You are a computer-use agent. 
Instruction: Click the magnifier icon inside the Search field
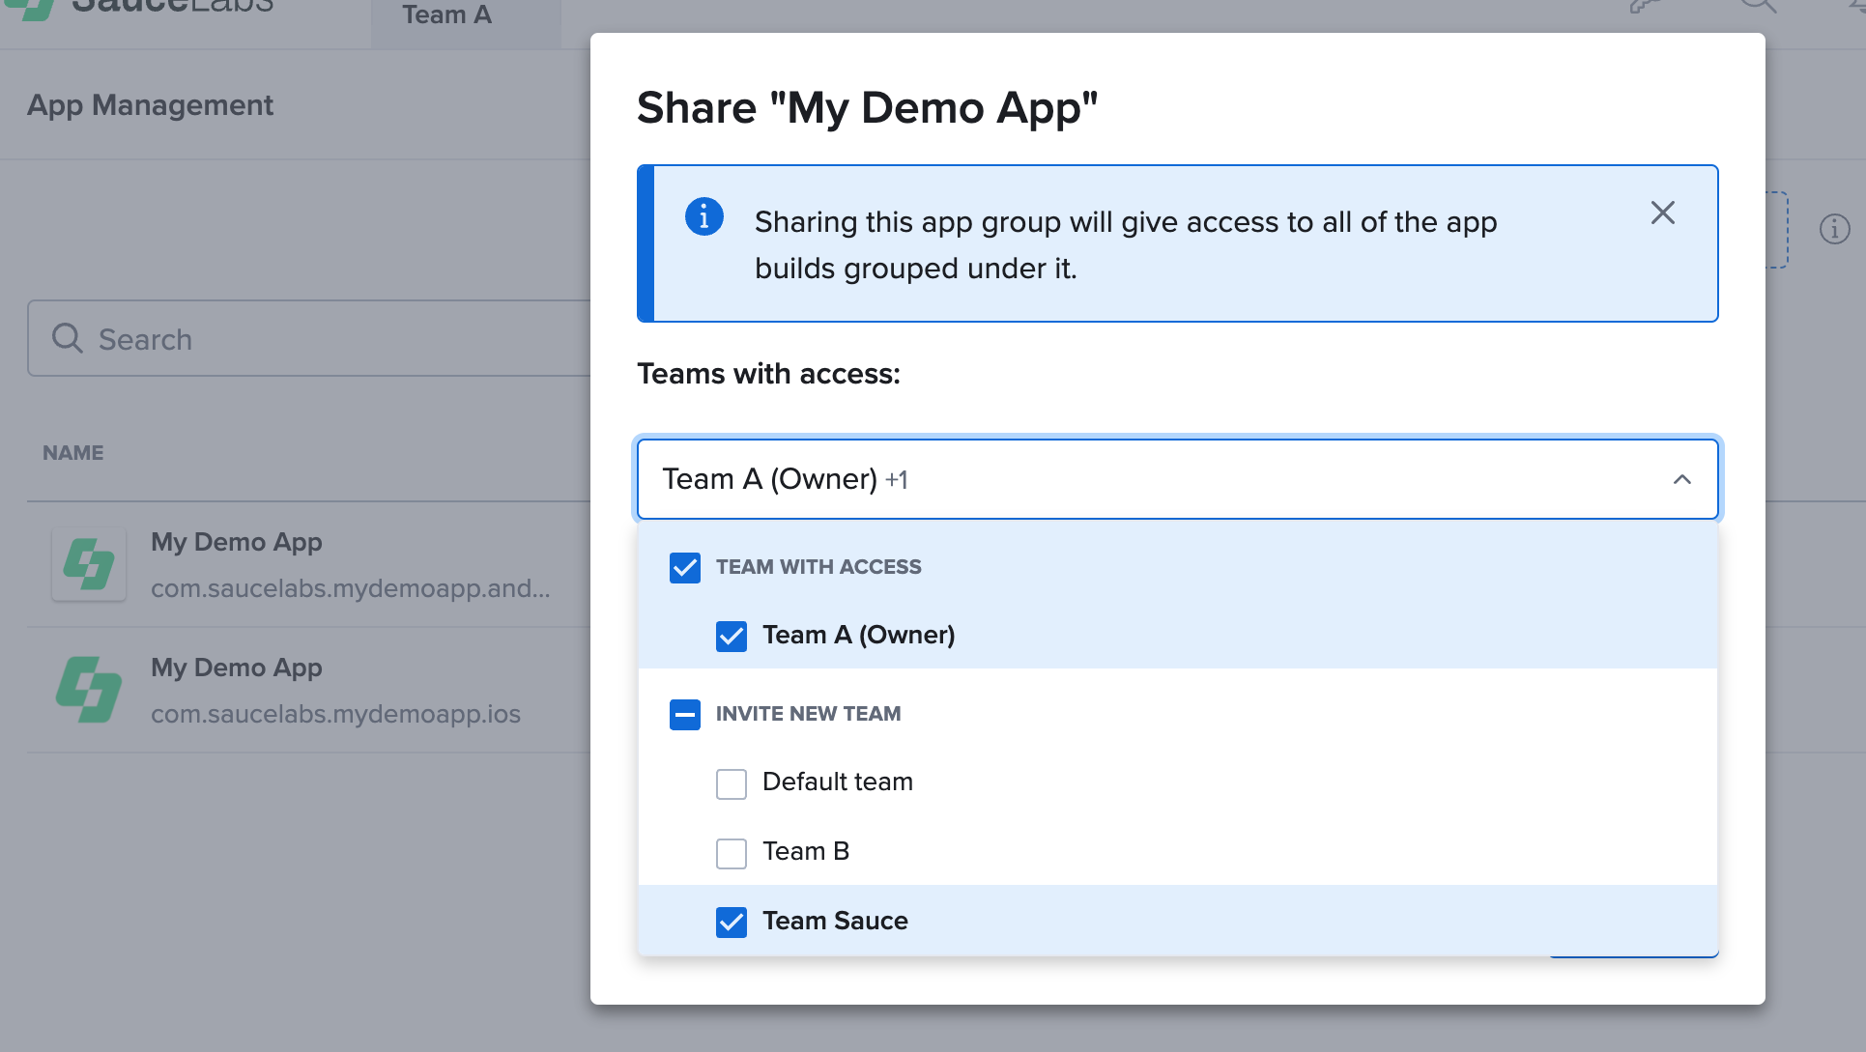66,338
